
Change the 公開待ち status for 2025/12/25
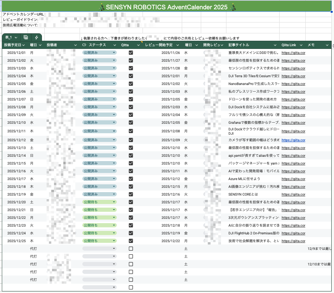tap(99, 241)
